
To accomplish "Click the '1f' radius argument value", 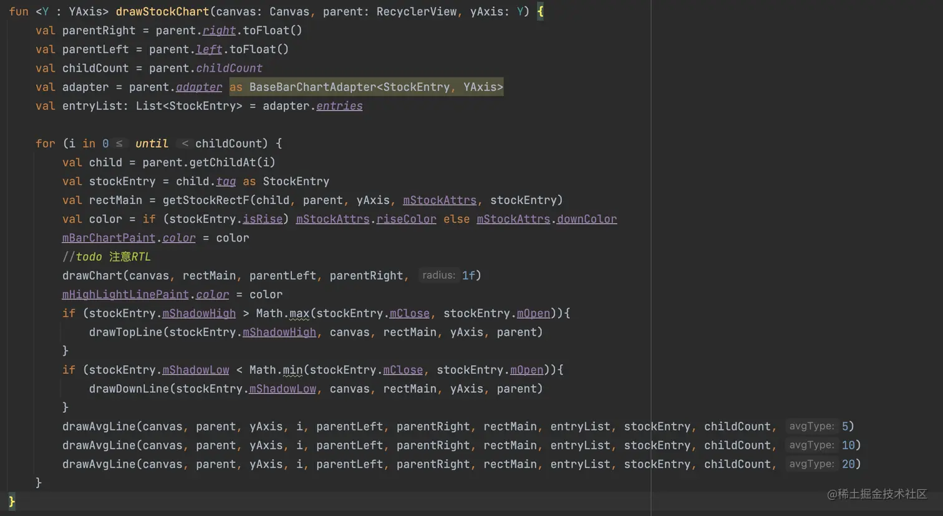I will (468, 276).
